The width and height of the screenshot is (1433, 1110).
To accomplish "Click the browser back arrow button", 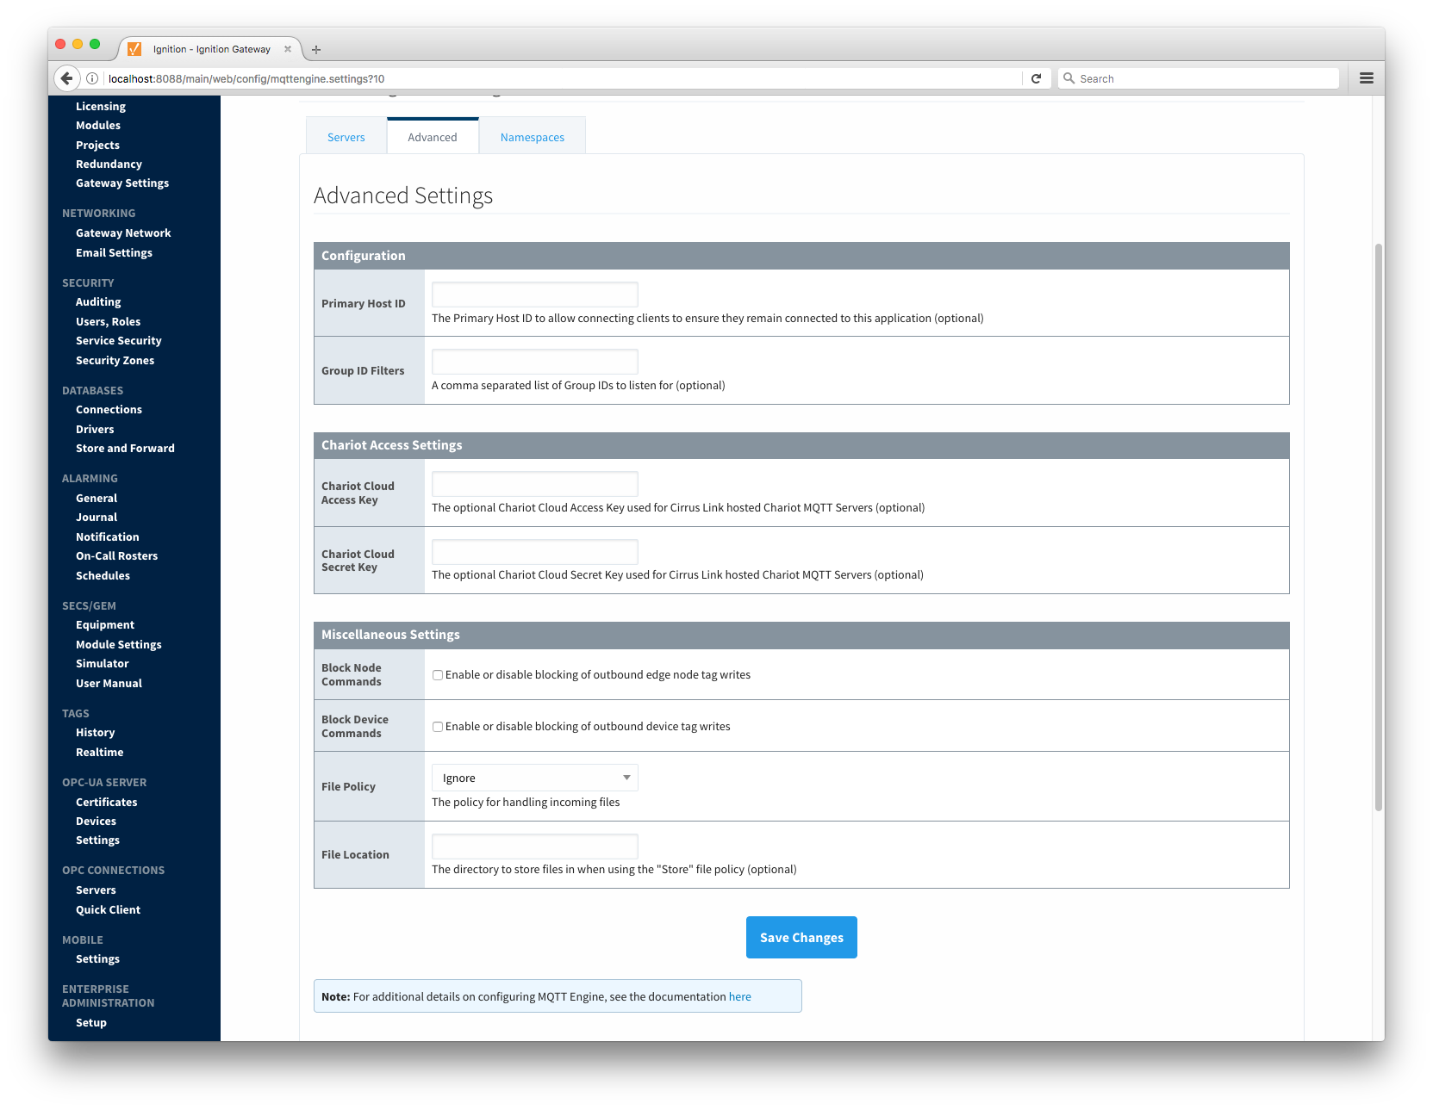I will pos(67,78).
